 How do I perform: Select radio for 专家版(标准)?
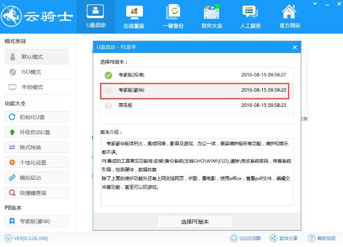[108, 75]
